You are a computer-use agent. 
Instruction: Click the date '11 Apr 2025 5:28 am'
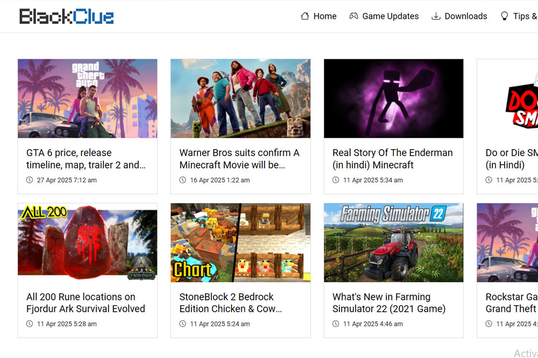click(x=67, y=324)
